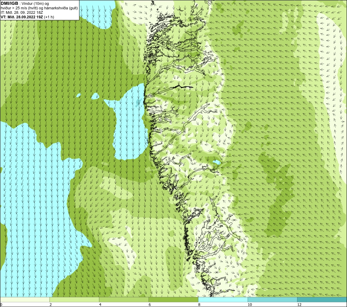This screenshot has width=347, height=307.
Task: Pick the pale cream 0–2 m/s scale swatch
Action: point(25,300)
